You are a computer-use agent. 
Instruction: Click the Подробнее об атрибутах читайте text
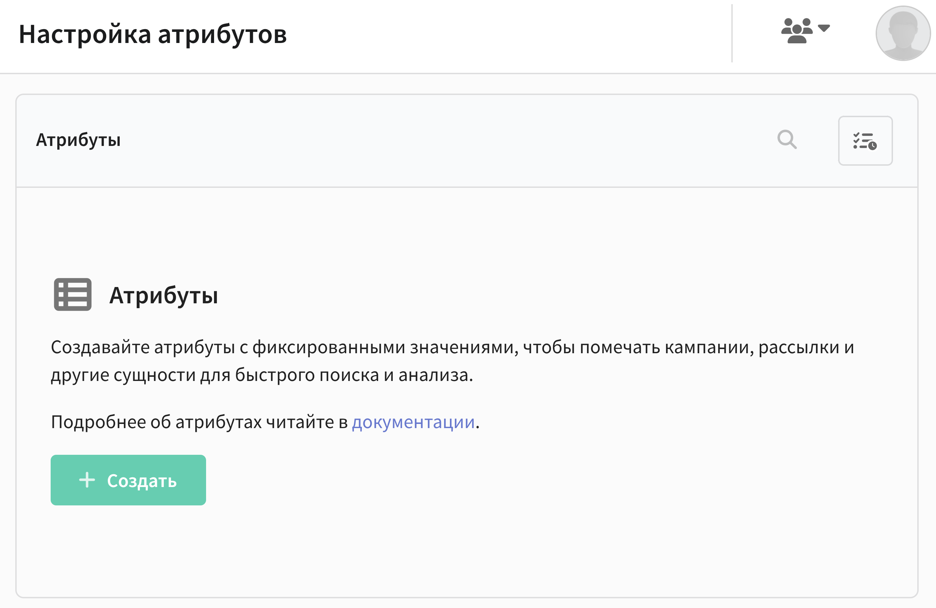199,422
